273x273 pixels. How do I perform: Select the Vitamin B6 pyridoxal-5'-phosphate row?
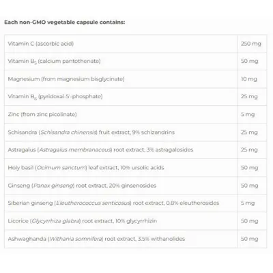[x=136, y=96]
